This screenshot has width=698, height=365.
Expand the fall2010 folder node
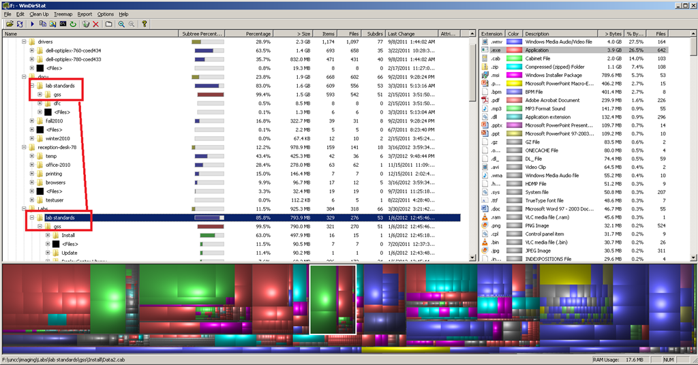pyautogui.click(x=31, y=121)
